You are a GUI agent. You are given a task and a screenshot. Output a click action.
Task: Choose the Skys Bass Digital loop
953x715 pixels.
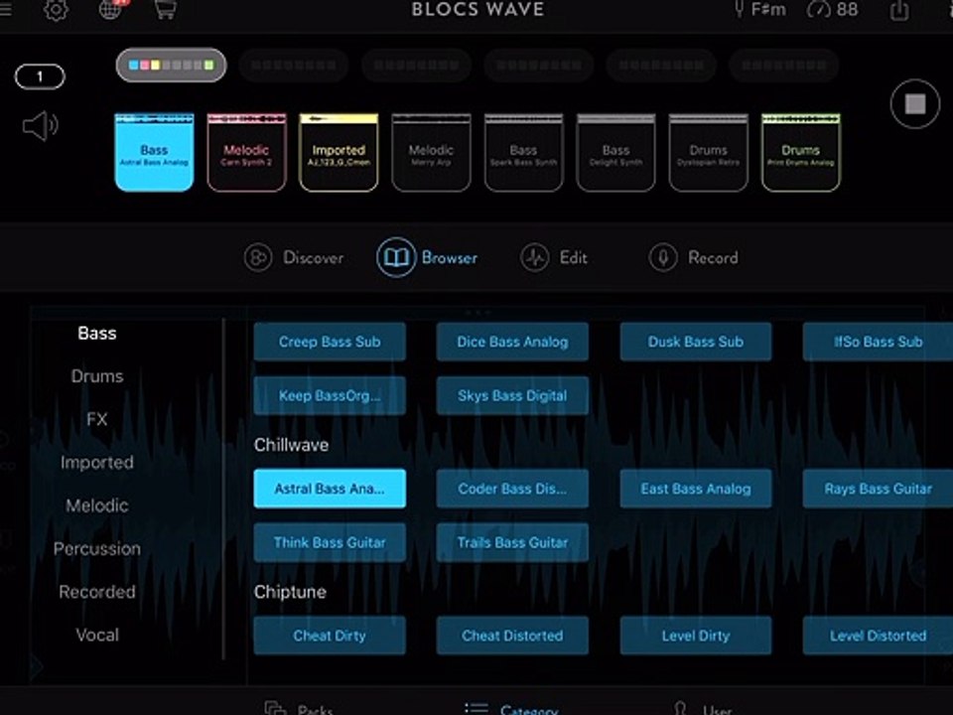pyautogui.click(x=512, y=396)
